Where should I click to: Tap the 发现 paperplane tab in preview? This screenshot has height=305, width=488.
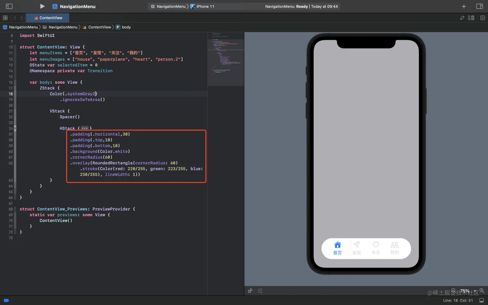click(356, 248)
